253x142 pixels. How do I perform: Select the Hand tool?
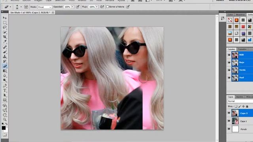[x=5, y=115]
